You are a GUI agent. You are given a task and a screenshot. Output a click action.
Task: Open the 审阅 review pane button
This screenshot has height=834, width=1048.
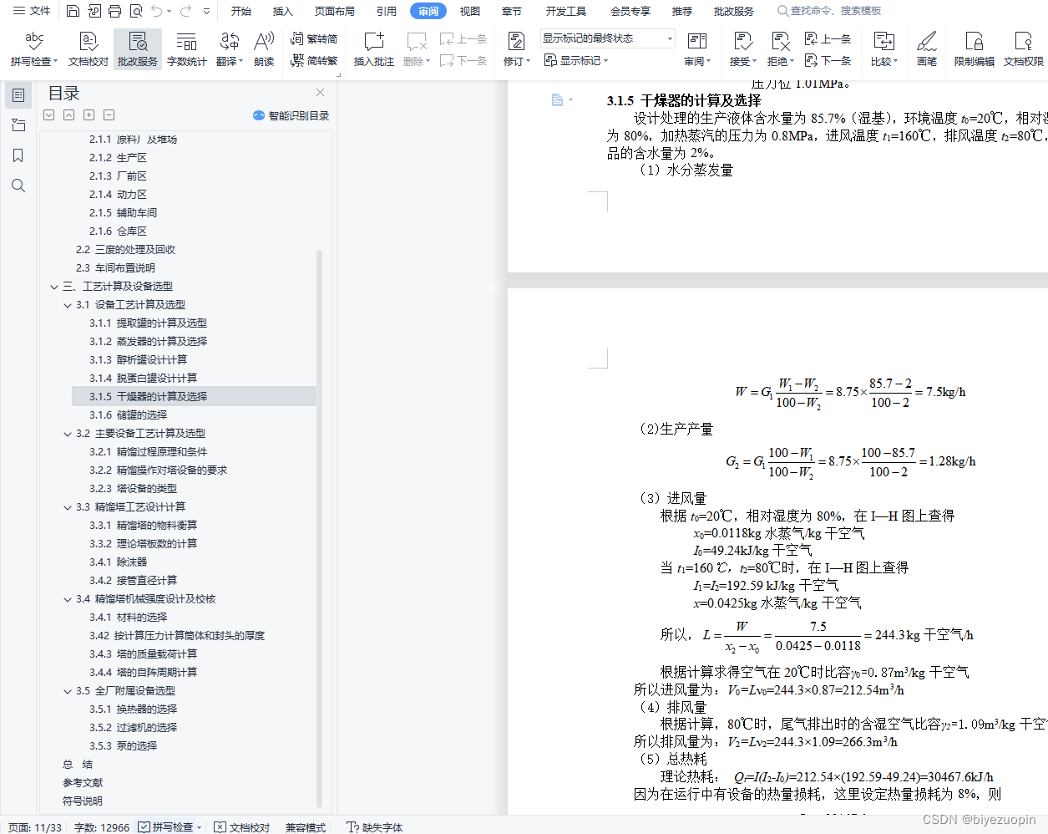pyautogui.click(x=697, y=48)
